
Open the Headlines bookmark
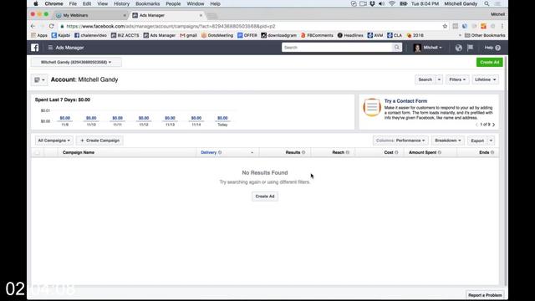click(350, 35)
